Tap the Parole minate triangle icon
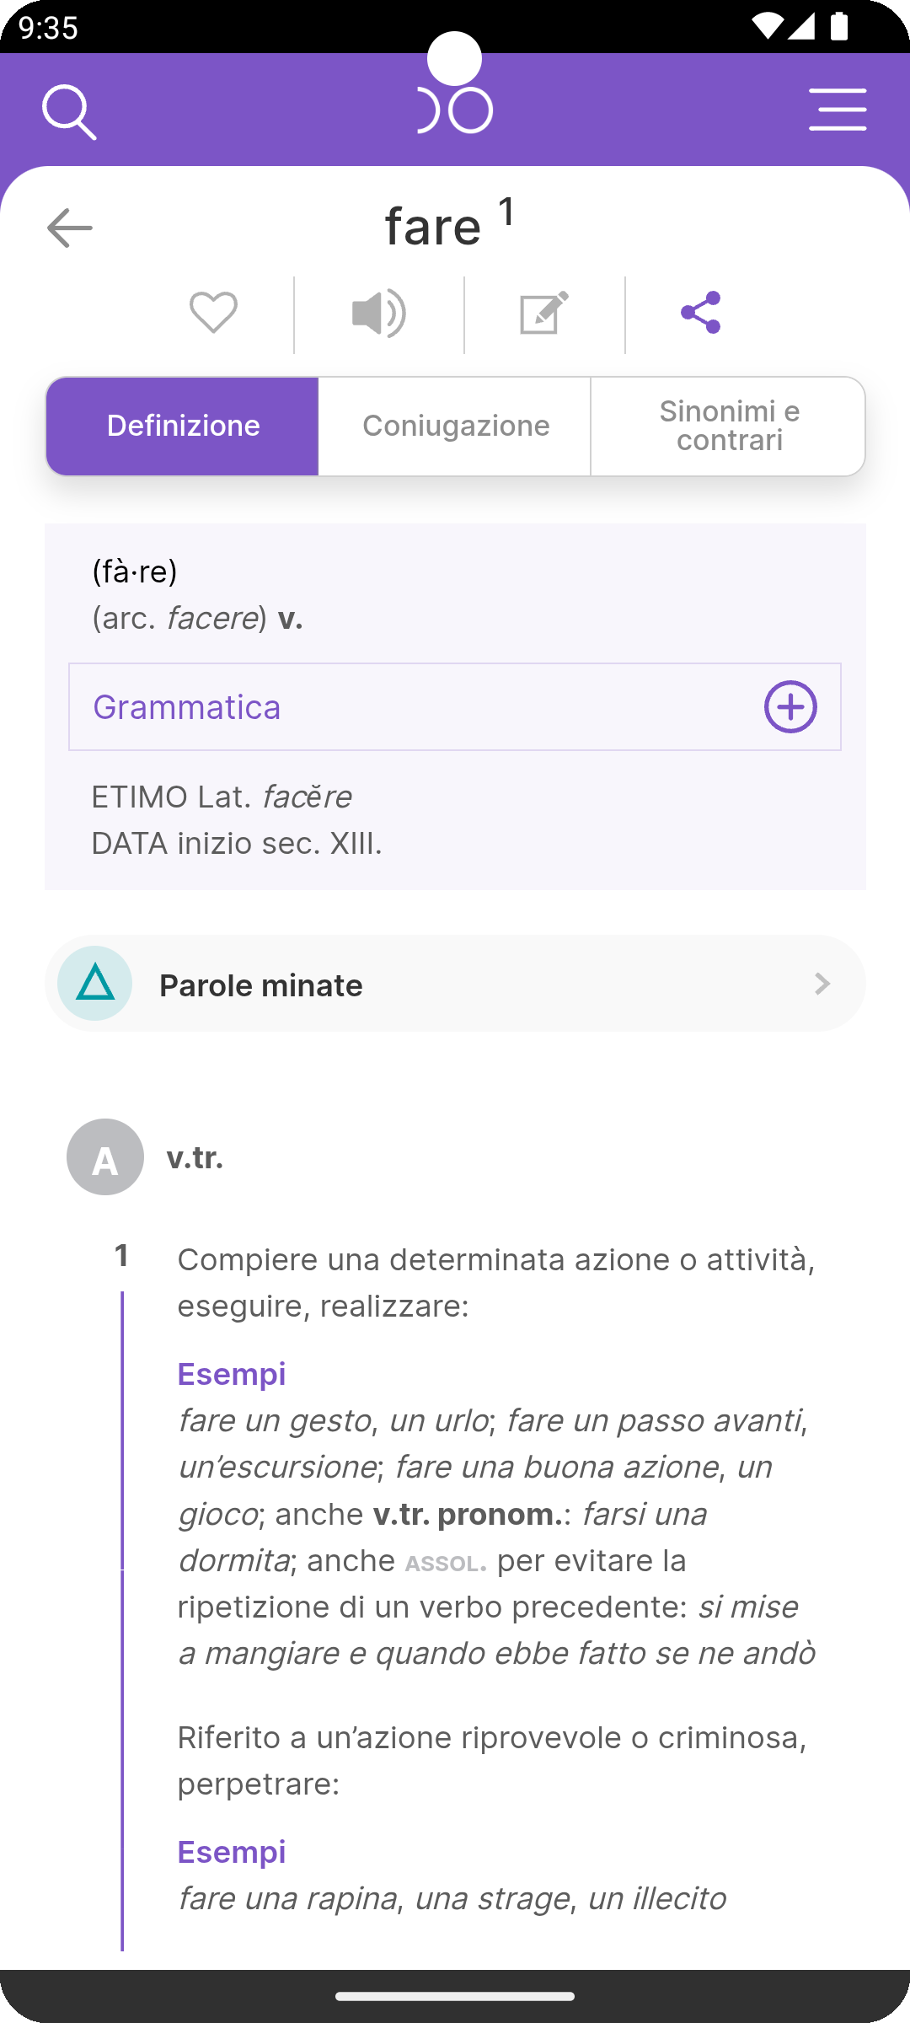 point(95,984)
